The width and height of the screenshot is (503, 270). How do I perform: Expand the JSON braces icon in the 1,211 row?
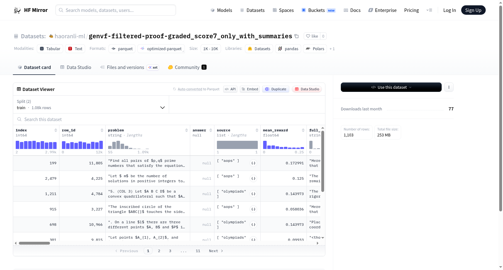pyautogui.click(x=253, y=194)
